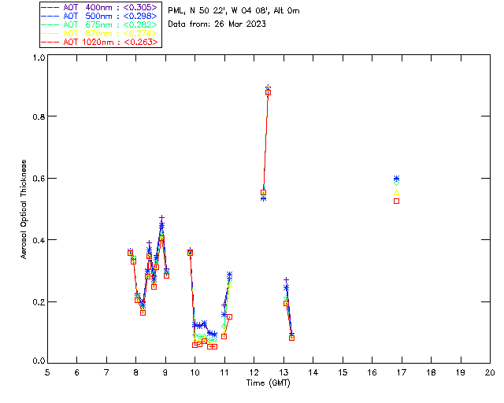Viewport: 504px width, 403px height.
Task: Click the purple plus at the 9h peak
Action: click(x=162, y=218)
